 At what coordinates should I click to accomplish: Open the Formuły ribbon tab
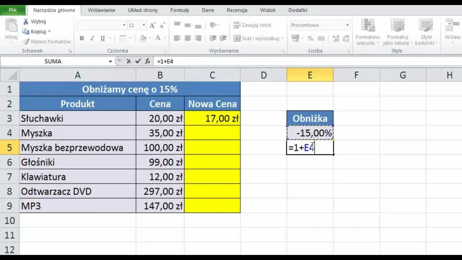pos(179,10)
